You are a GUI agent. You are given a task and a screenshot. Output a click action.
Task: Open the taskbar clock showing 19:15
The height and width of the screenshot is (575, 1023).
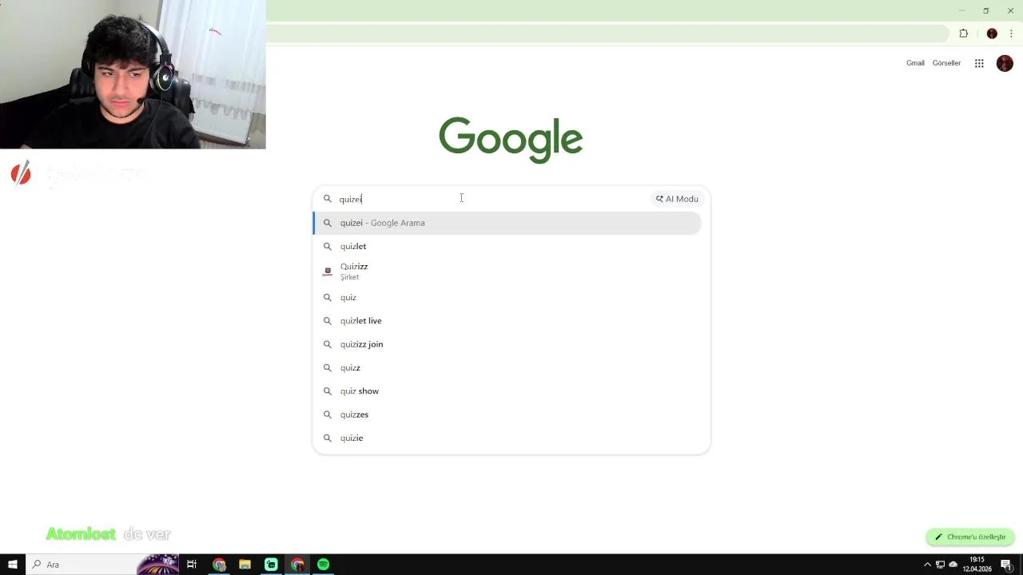(x=977, y=565)
